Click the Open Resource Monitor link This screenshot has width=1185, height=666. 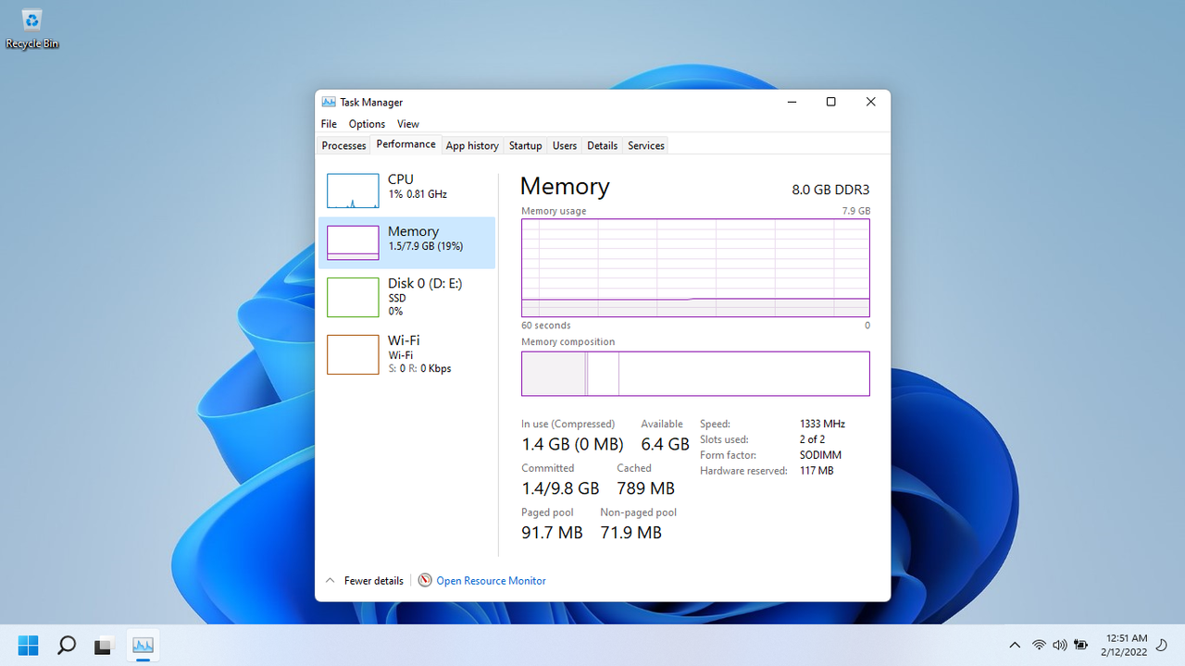click(491, 581)
